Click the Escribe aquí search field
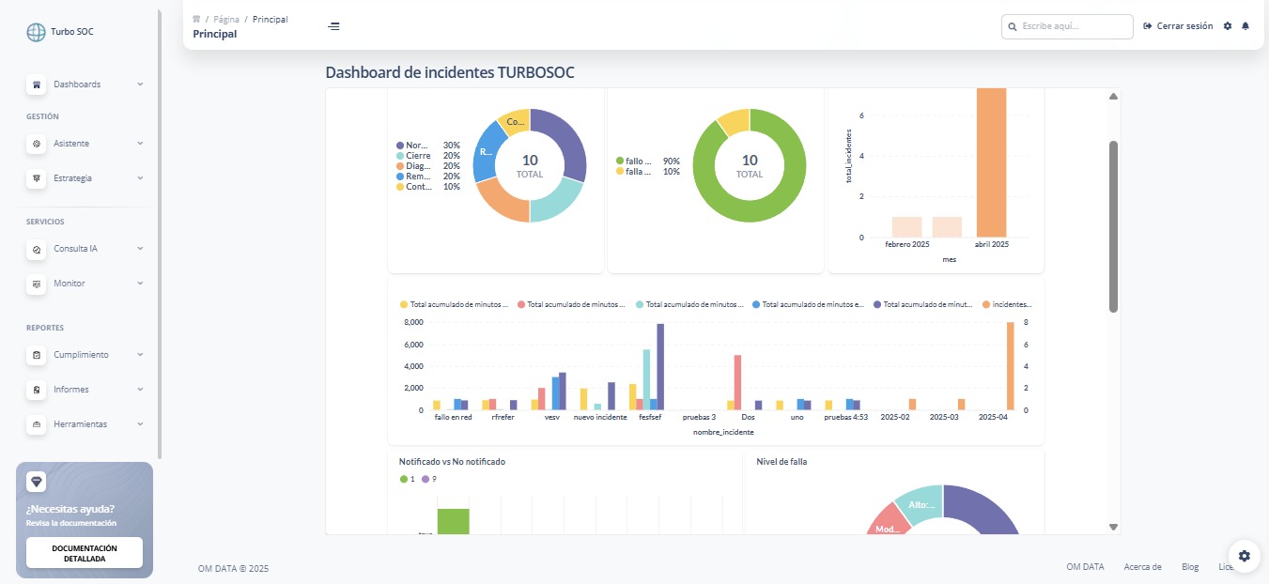 click(x=1067, y=26)
